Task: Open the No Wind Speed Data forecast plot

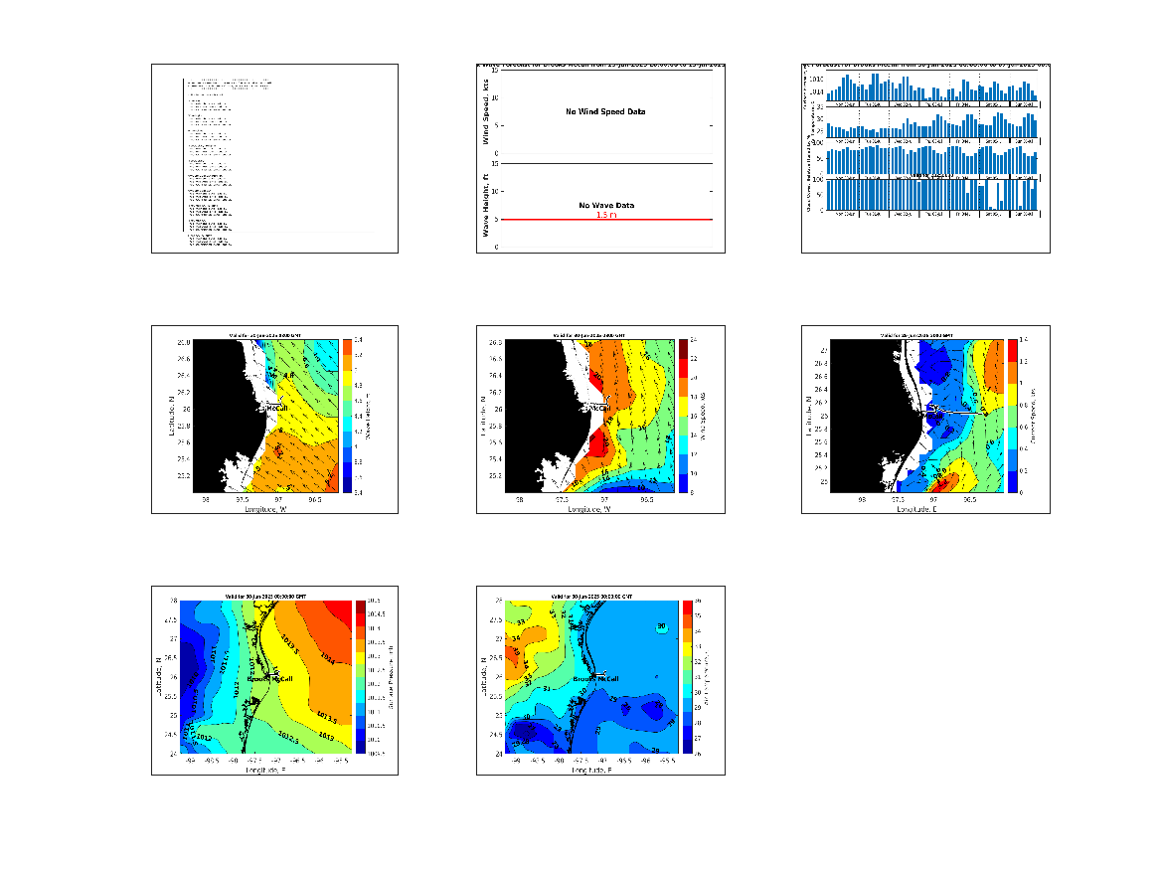Action: pyautogui.click(x=600, y=158)
